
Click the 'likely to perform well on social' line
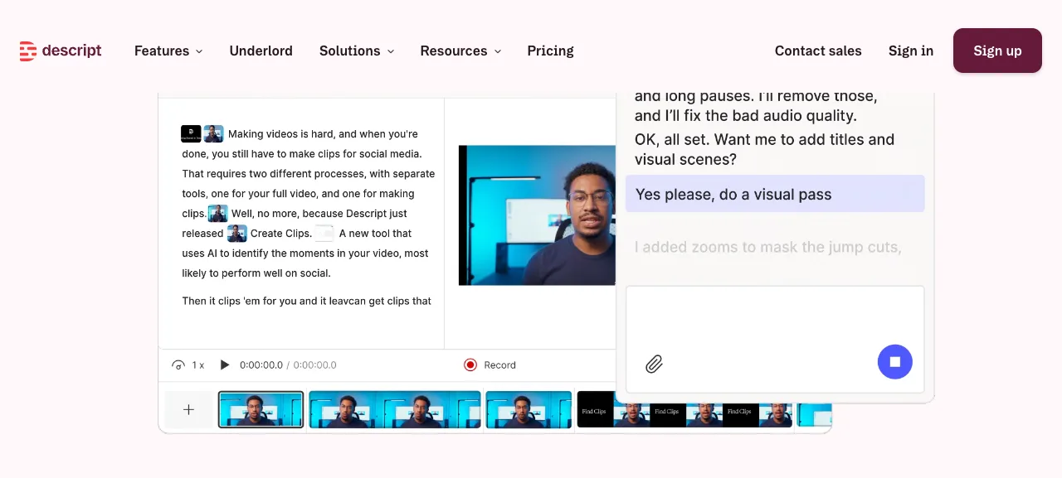tap(256, 273)
